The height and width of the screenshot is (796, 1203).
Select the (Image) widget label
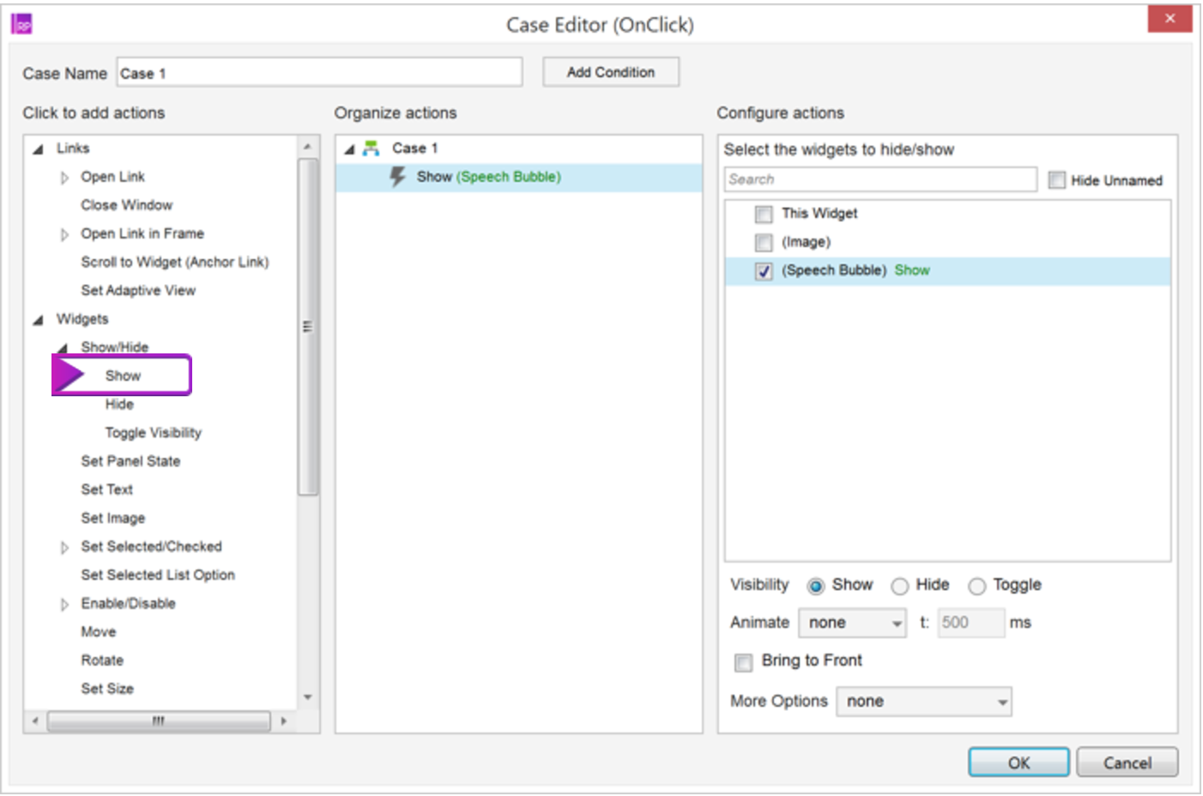point(806,242)
